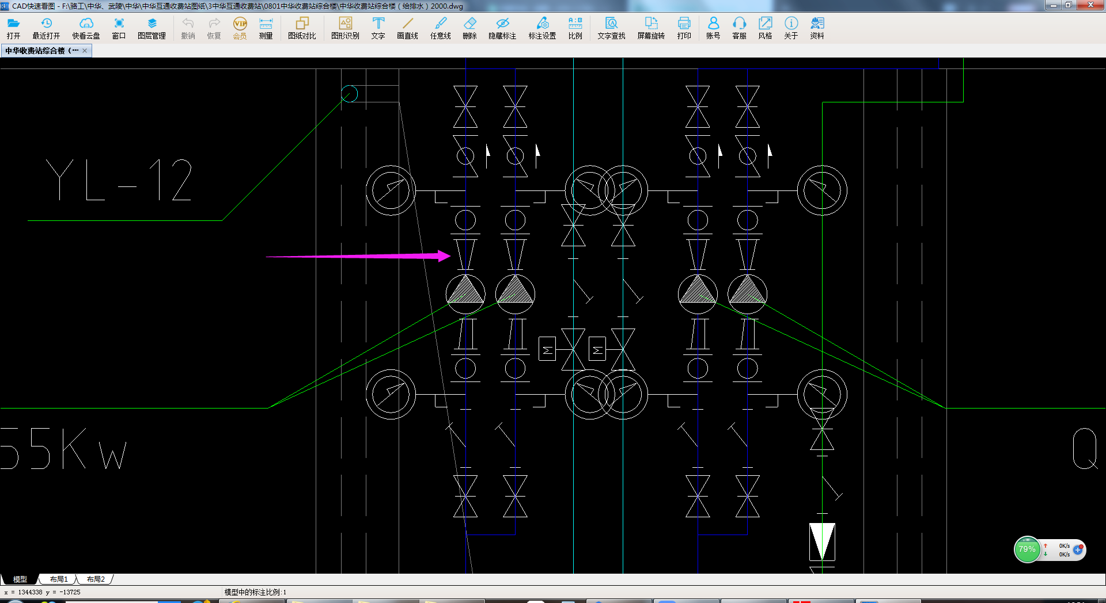Screen dimensions: 1106x603
Task: Select the 文字 text tool
Action: (378, 28)
